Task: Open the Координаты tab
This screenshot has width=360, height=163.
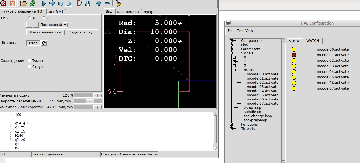Action: (128, 12)
